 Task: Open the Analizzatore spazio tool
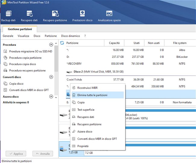(x=109, y=16)
